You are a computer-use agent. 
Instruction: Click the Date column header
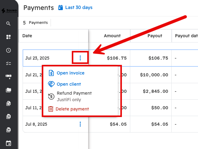27,36
